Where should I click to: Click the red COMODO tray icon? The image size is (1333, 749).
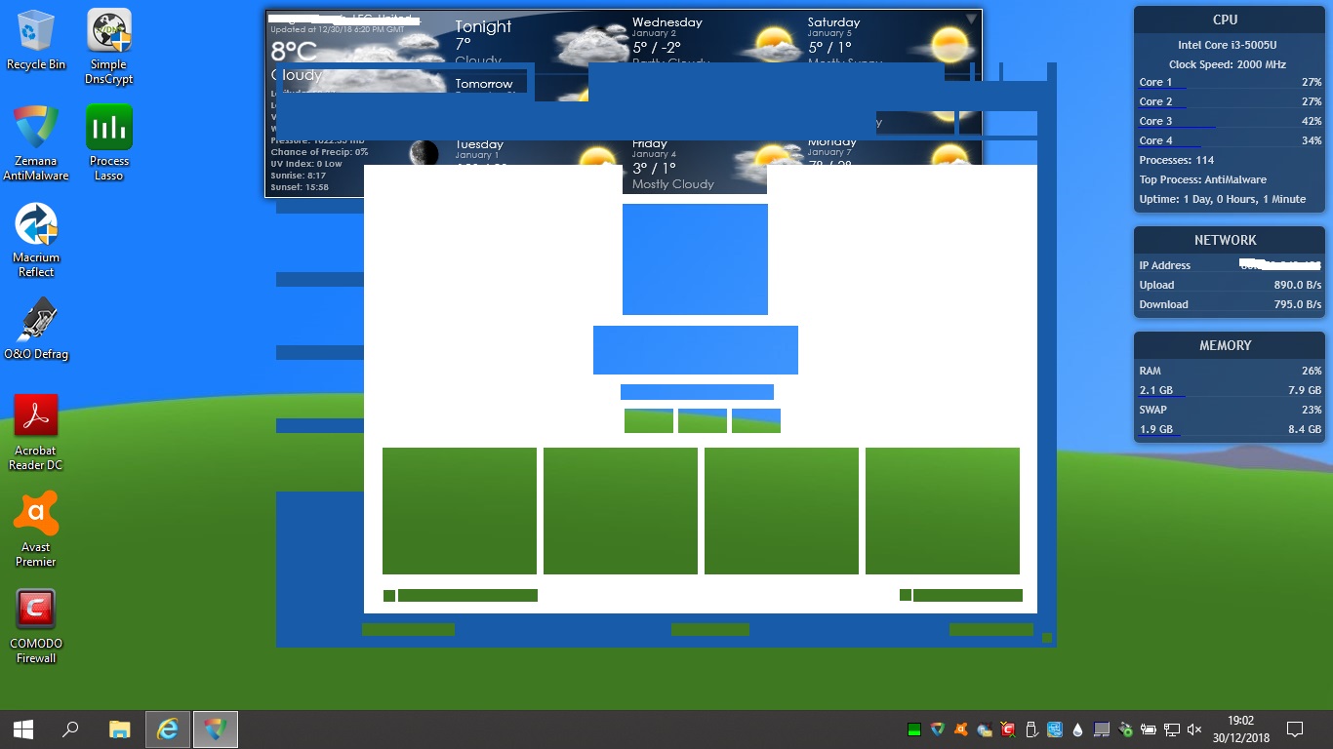coord(1008,729)
